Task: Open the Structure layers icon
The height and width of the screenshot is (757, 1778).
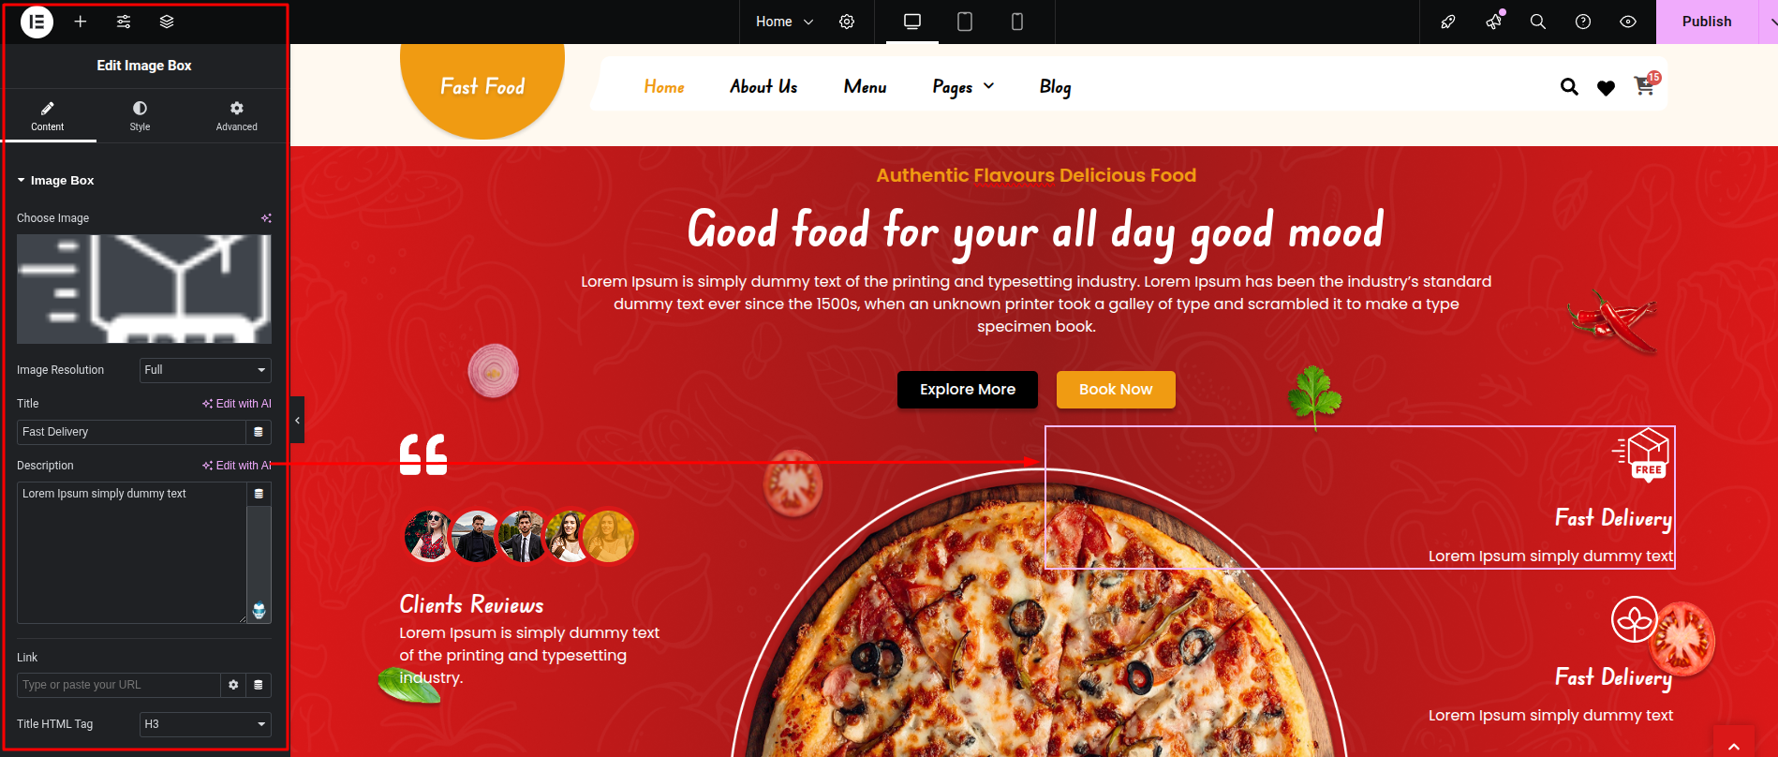Action: pyautogui.click(x=167, y=22)
